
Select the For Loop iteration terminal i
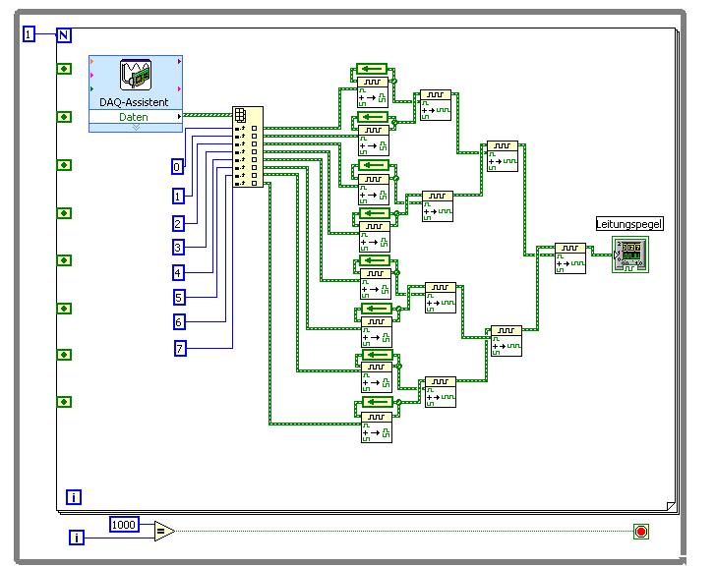(74, 497)
